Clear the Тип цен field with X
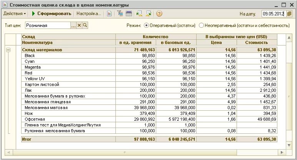 [79, 25]
